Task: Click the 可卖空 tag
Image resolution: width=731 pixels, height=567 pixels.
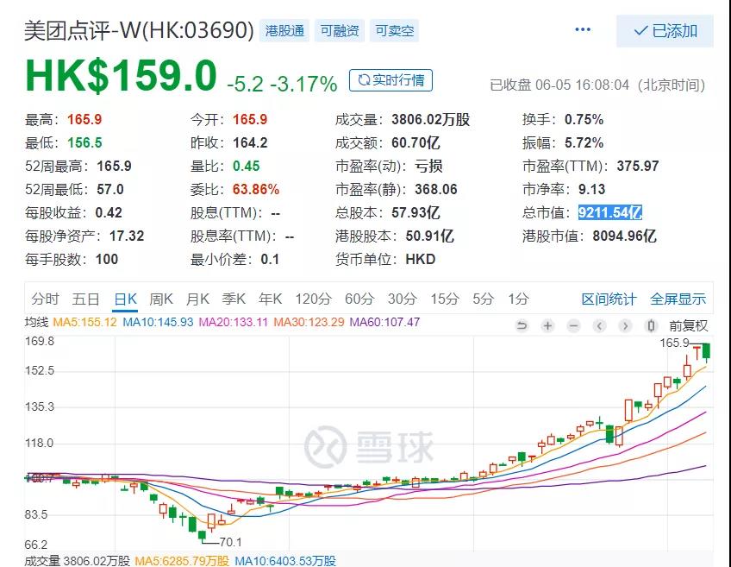Action: pyautogui.click(x=395, y=31)
